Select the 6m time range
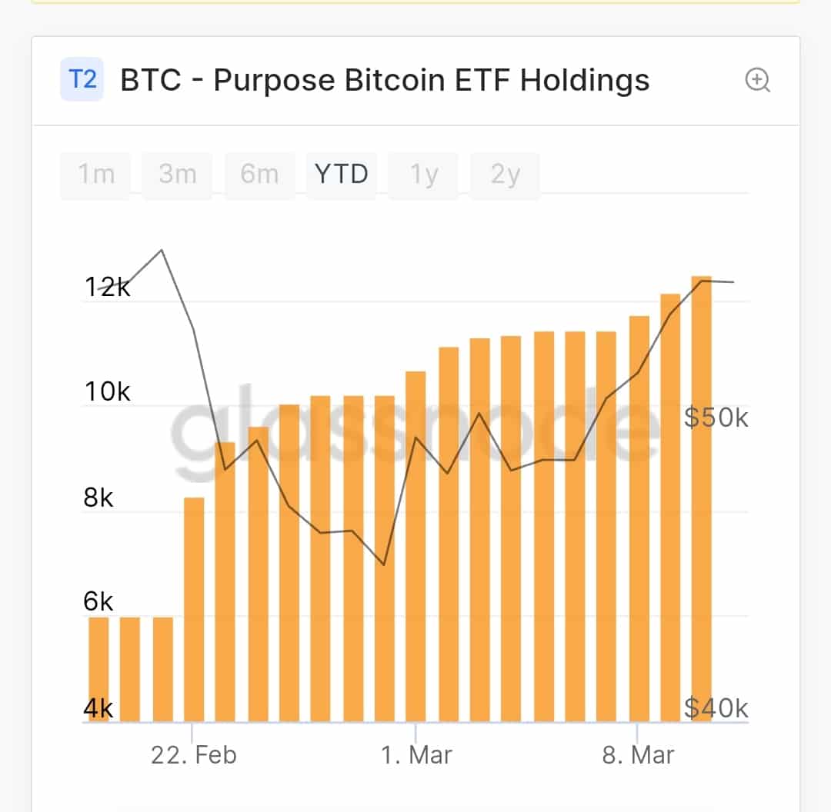The image size is (831, 812). (259, 175)
